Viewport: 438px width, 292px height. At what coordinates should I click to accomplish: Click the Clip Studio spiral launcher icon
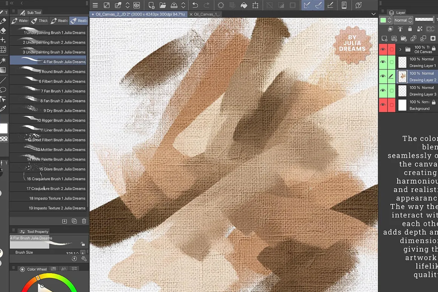pos(137,5)
